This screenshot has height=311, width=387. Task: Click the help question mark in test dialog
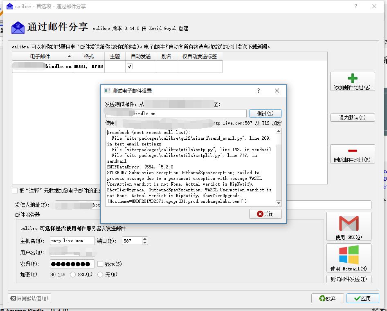(x=259, y=91)
